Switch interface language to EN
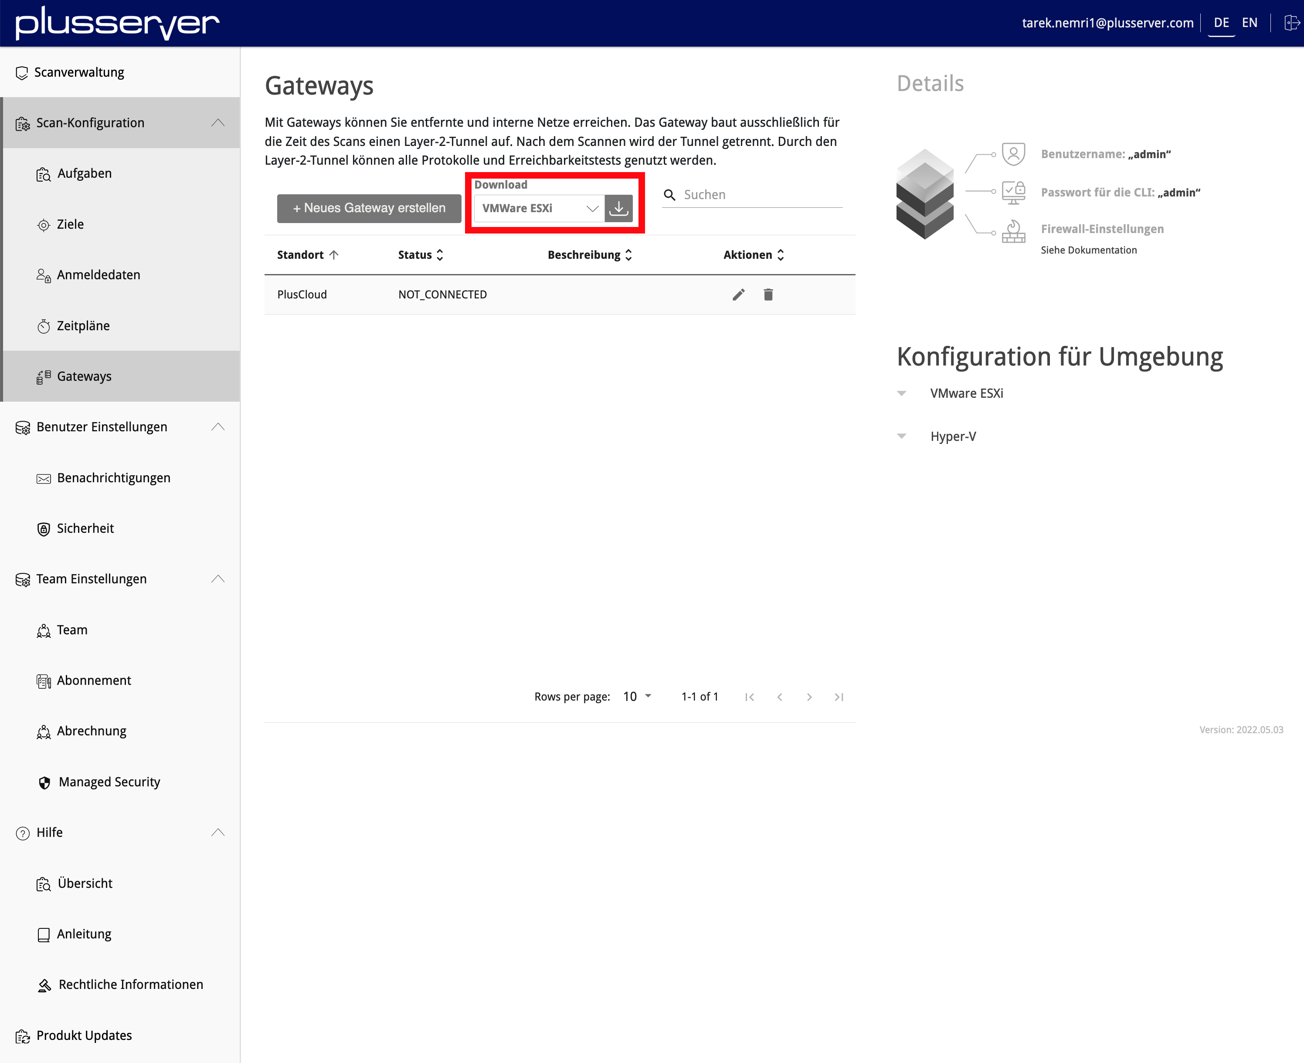This screenshot has height=1063, width=1304. 1251,20
